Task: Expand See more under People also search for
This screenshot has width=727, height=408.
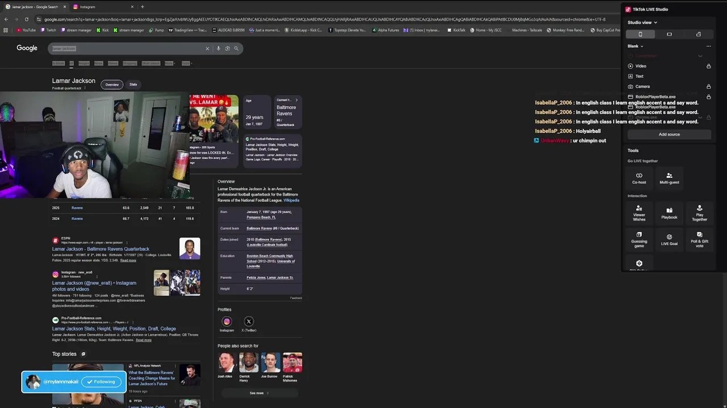Action: click(x=259, y=393)
